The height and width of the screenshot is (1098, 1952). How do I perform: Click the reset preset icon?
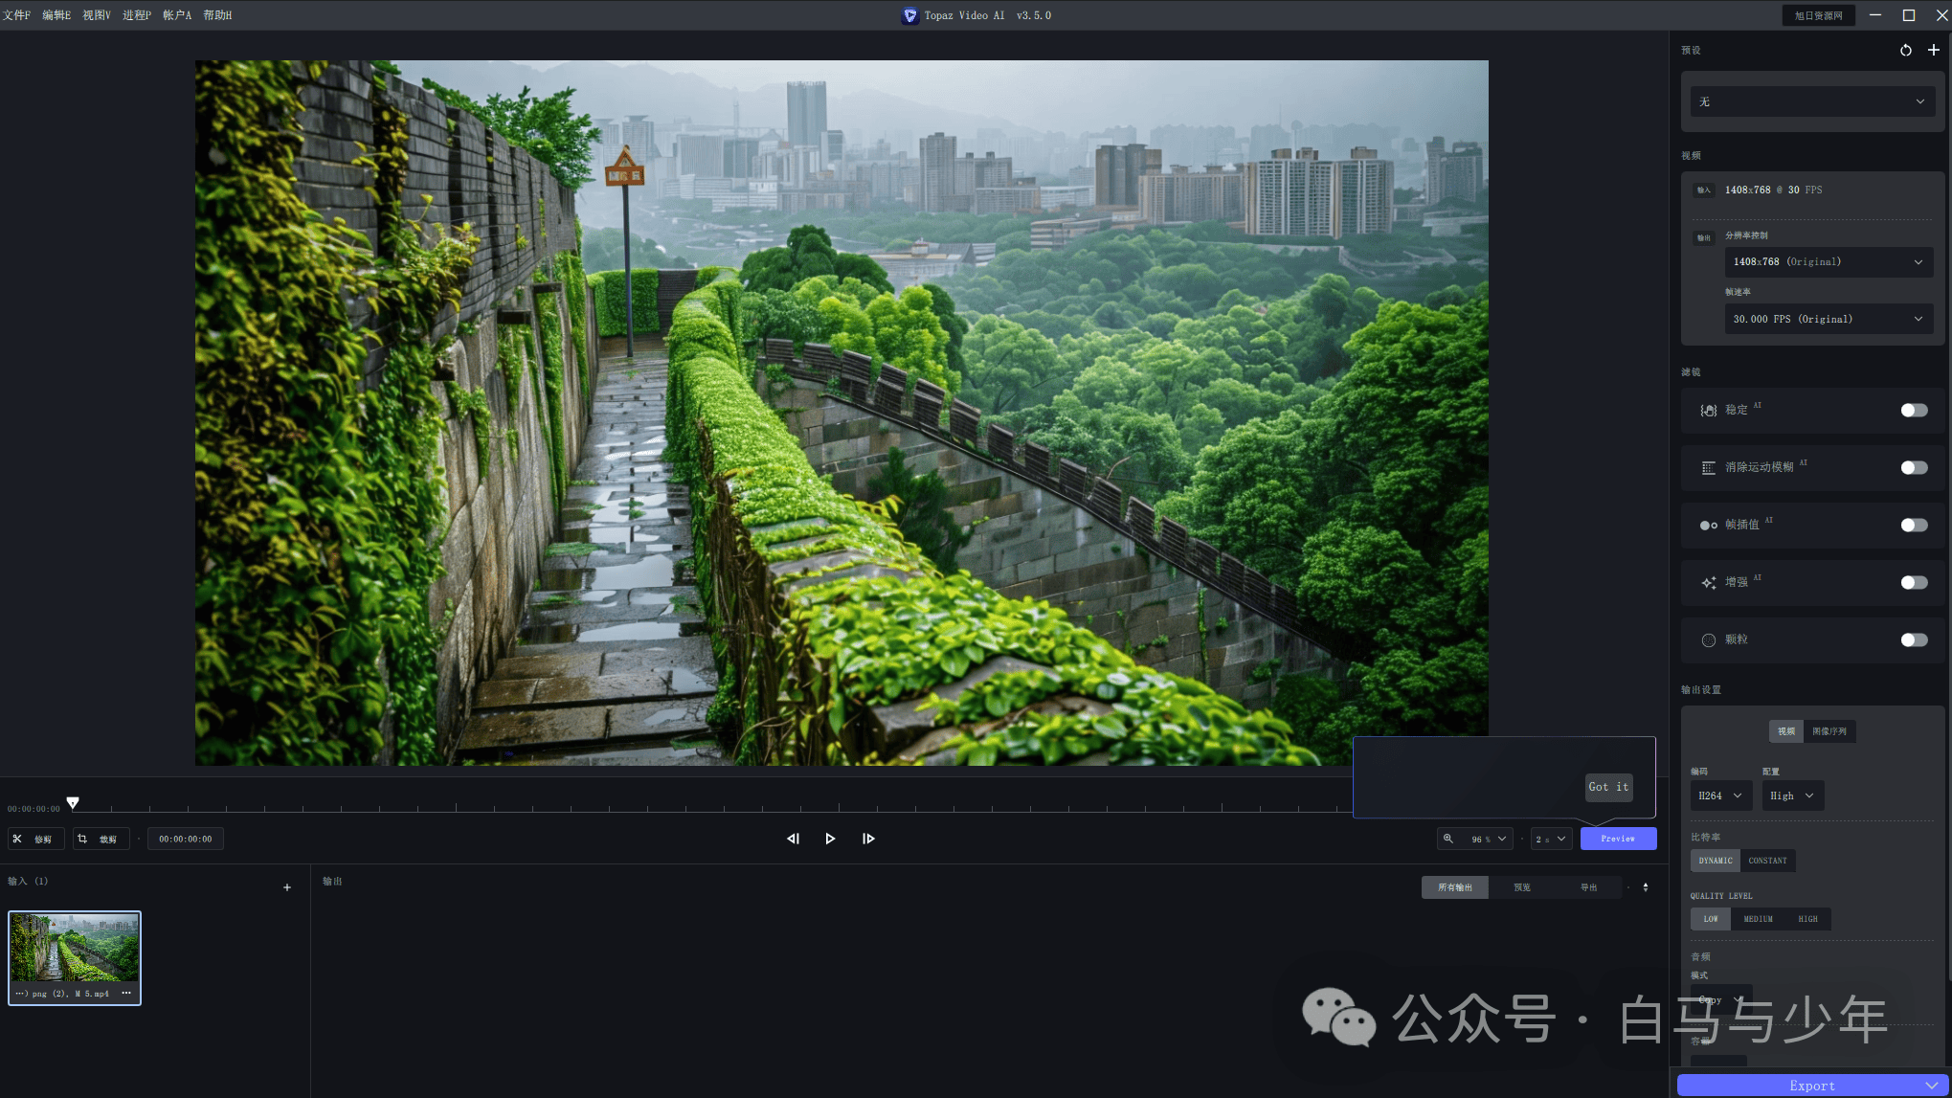tap(1905, 50)
